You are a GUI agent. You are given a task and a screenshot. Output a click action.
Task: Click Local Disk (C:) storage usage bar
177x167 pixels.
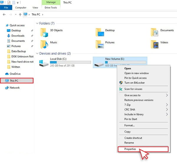click(x=70, y=62)
